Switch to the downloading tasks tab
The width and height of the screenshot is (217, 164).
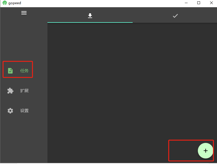(x=90, y=16)
